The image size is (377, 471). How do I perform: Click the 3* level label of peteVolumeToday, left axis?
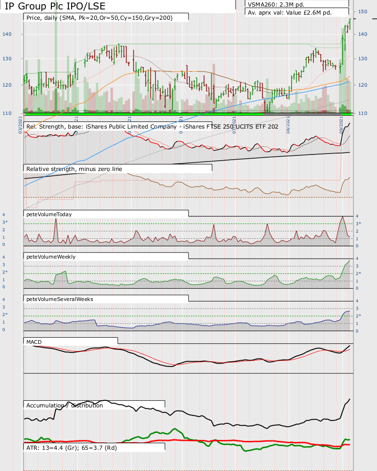point(5,222)
